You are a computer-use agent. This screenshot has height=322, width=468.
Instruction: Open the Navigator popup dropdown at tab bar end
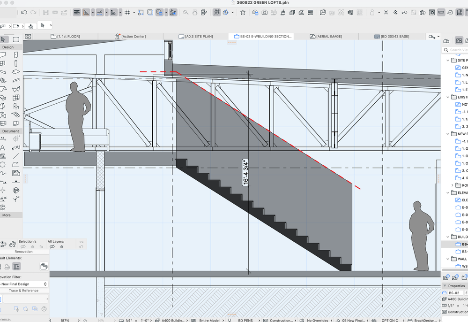point(438,37)
